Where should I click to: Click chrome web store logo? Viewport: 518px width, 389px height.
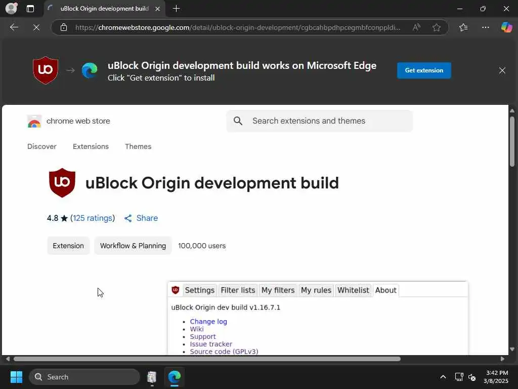click(34, 121)
